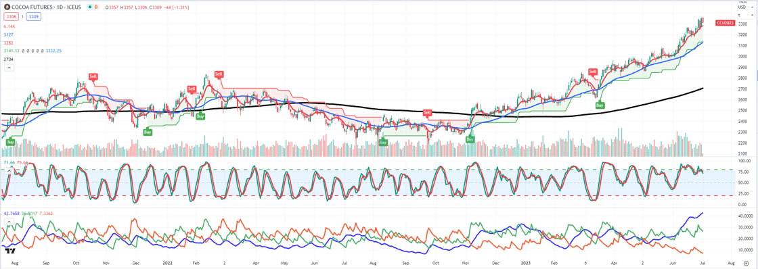The width and height of the screenshot is (758, 269).
Task: Click the 10.0000 ADX axis label
Action: 745,250
